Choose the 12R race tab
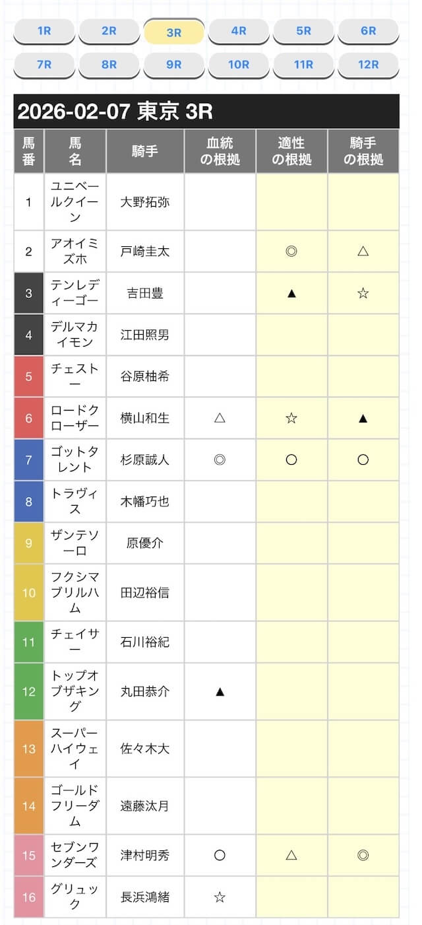This screenshot has width=422, height=925. 368,65
